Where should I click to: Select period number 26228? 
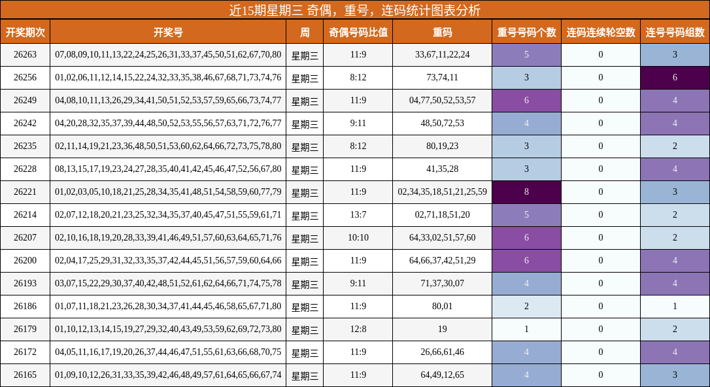click(x=25, y=169)
